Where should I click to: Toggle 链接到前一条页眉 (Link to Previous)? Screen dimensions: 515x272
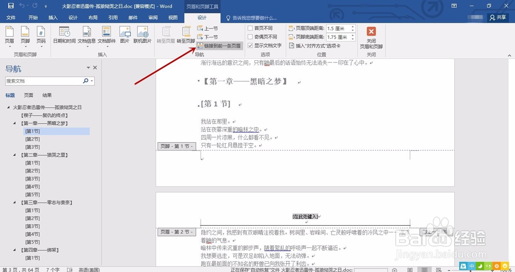(219, 46)
